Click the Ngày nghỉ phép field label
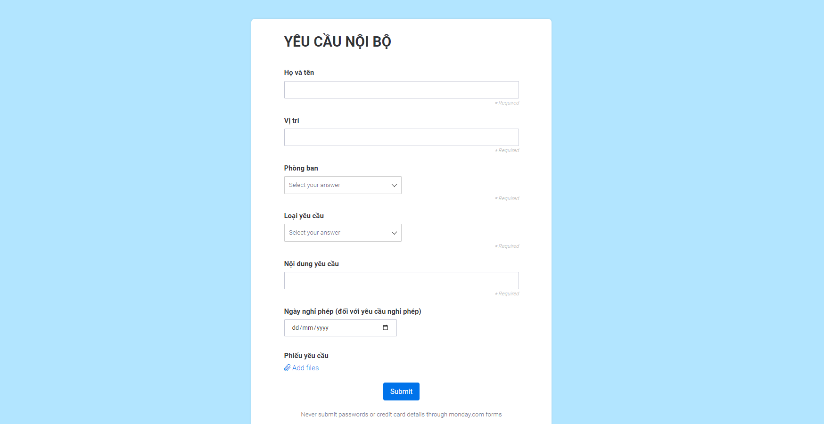This screenshot has width=824, height=424. (352, 311)
